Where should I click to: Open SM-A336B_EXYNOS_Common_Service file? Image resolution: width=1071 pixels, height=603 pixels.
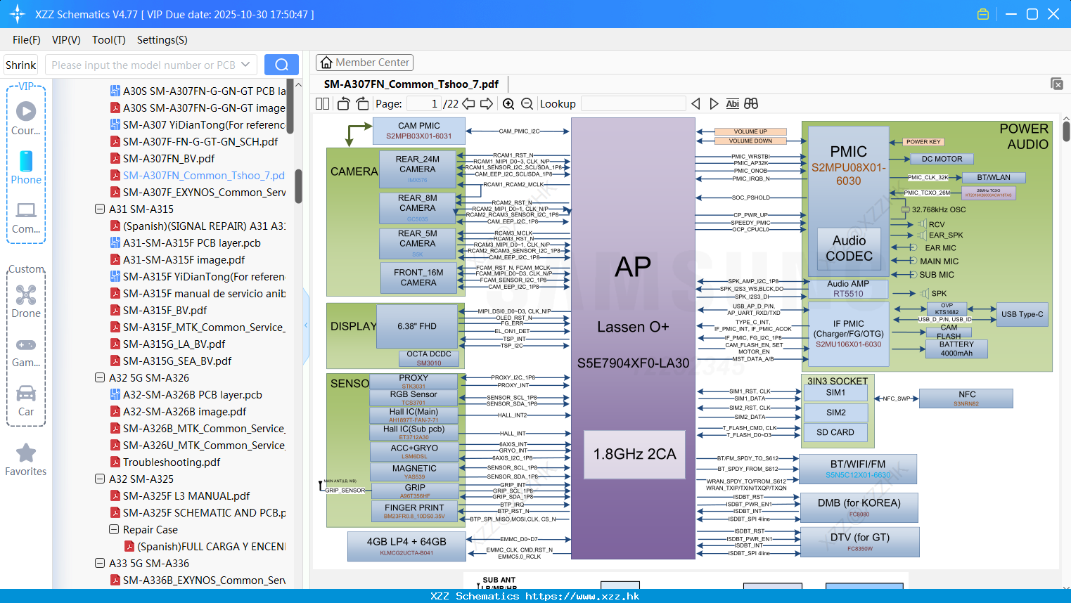click(198, 580)
